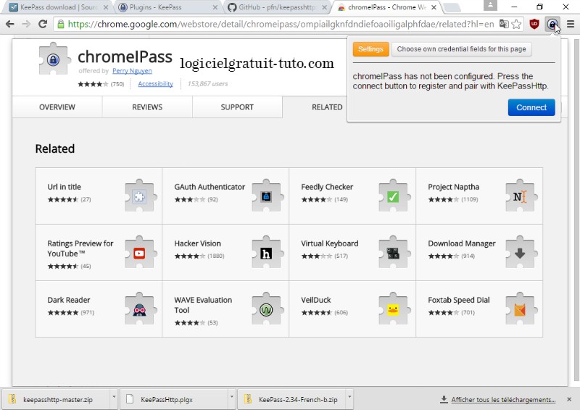Expand menu for KeePass-2.34-French-b.zip download
Image resolution: width=580 pixels, height=410 pixels.
pyautogui.click(x=349, y=398)
